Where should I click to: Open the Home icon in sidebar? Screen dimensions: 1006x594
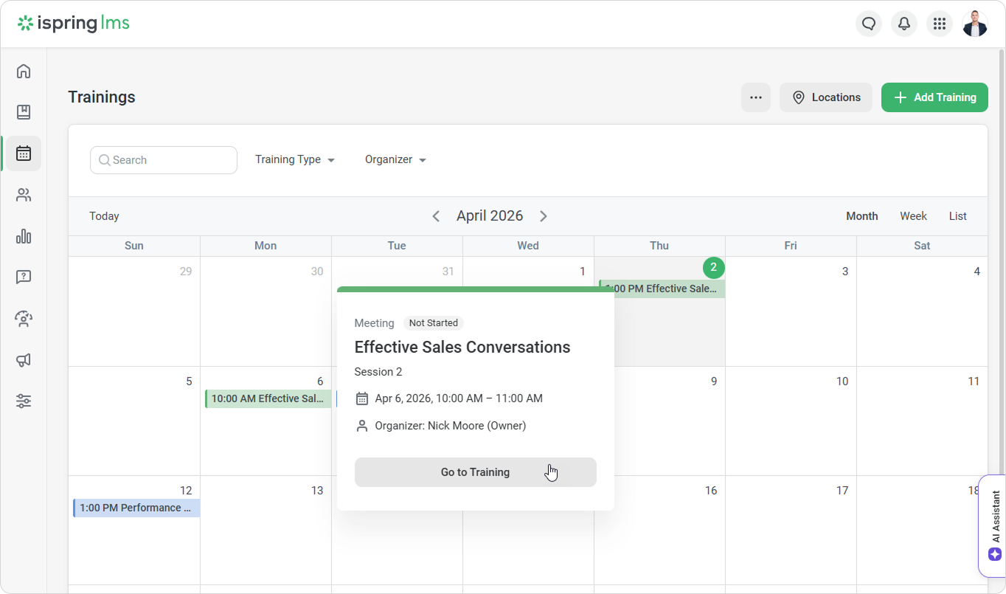tap(24, 71)
